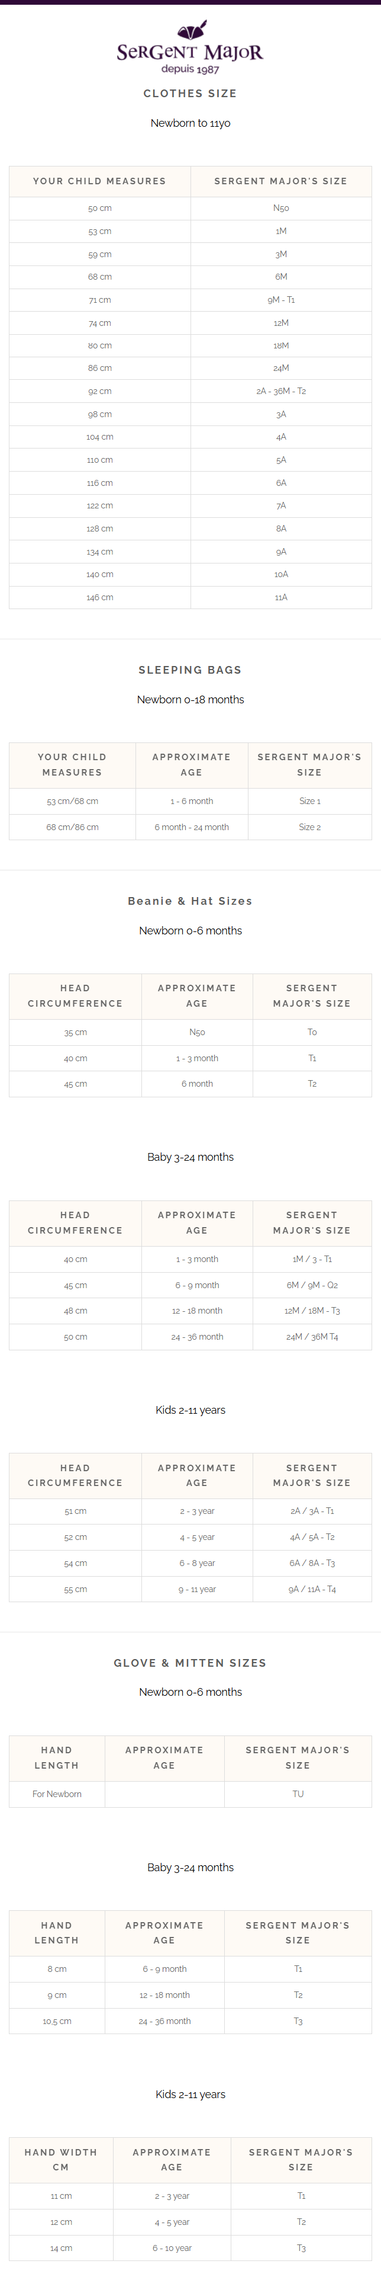Viewport: 381px width, 2280px height.
Task: Select the 146 cm measurement row
Action: coord(100,597)
